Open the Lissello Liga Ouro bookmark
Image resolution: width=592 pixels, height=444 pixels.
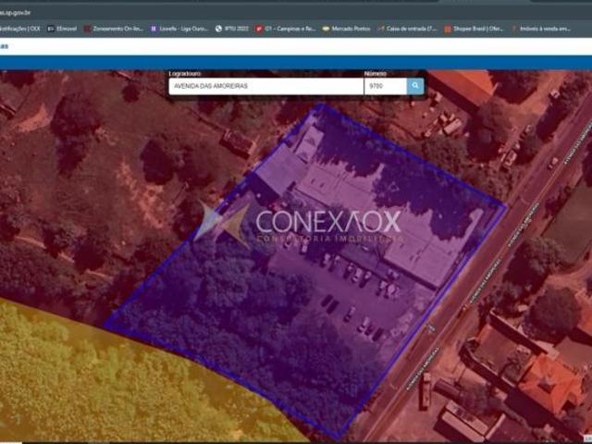point(179,29)
